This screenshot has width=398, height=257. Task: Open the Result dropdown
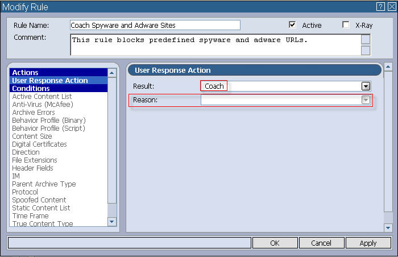366,86
